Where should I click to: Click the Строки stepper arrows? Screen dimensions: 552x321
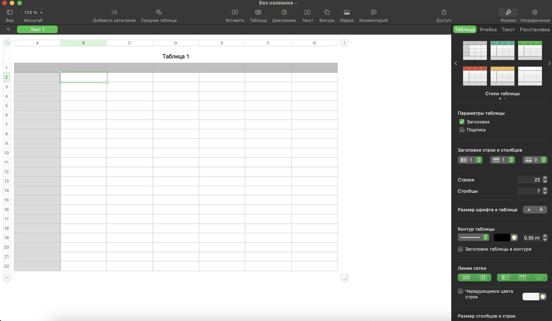545,180
